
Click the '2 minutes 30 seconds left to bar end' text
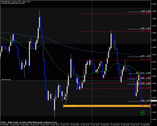(x=13, y=3)
